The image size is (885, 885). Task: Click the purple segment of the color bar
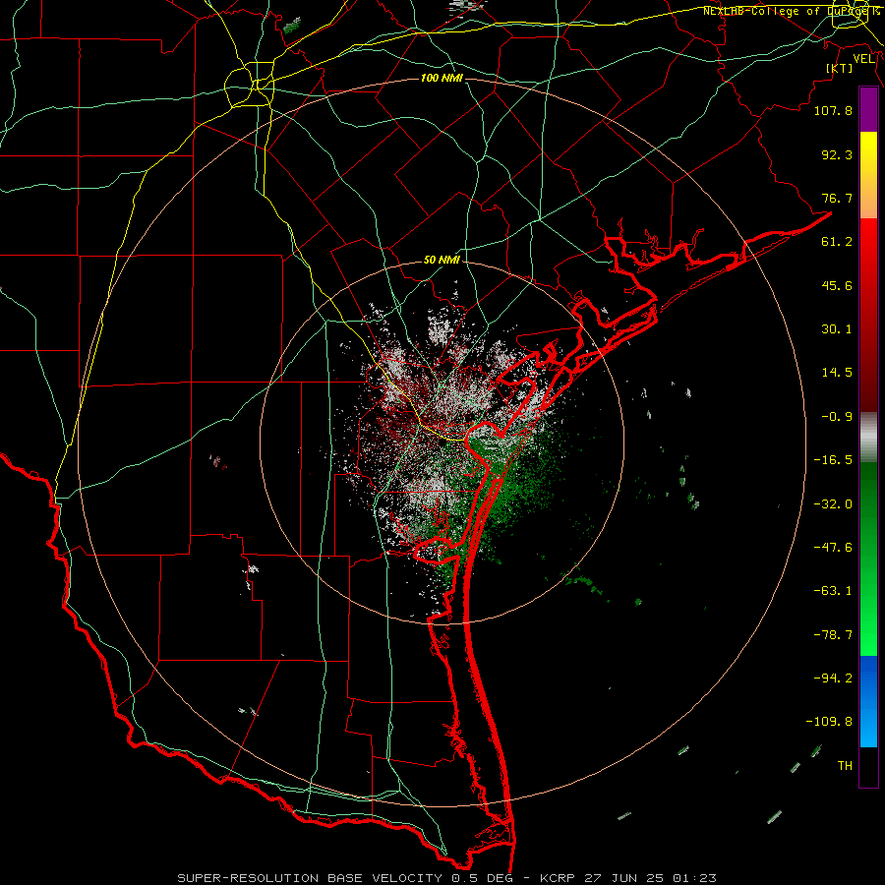tap(868, 110)
